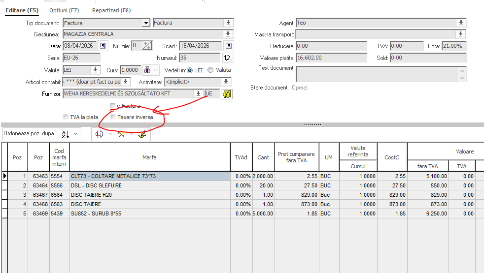Click the Marfa column header
The width and height of the screenshot is (484, 273).
150,157
